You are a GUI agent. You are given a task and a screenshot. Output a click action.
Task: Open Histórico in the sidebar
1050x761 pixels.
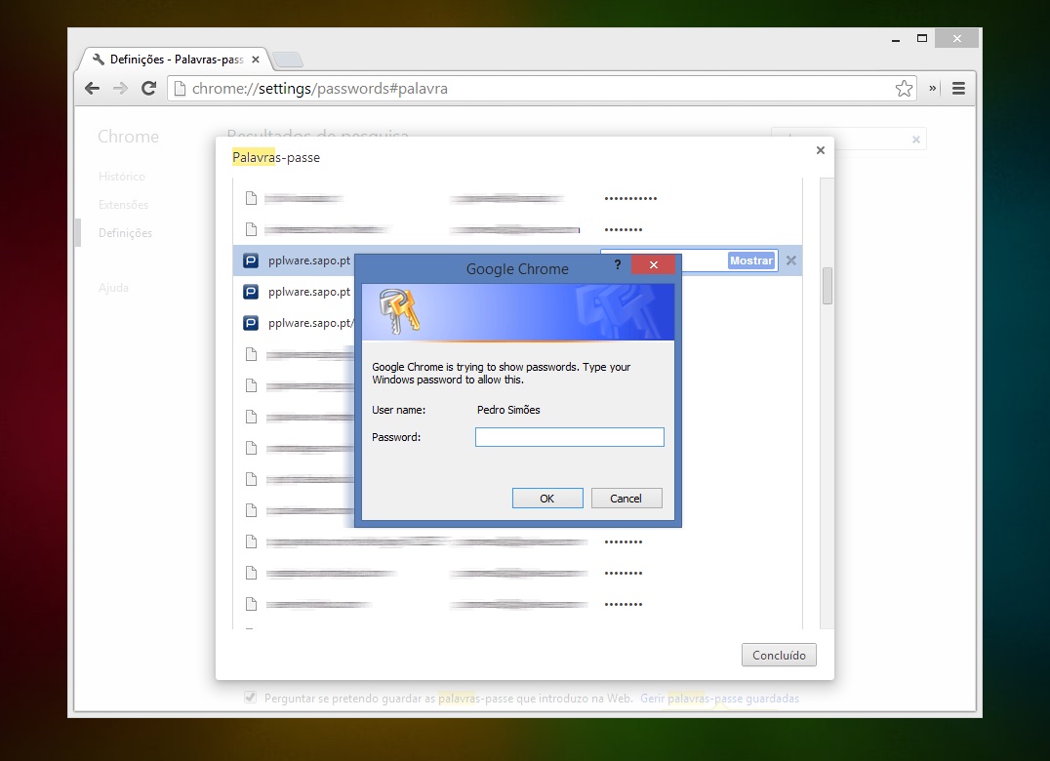pyautogui.click(x=121, y=176)
